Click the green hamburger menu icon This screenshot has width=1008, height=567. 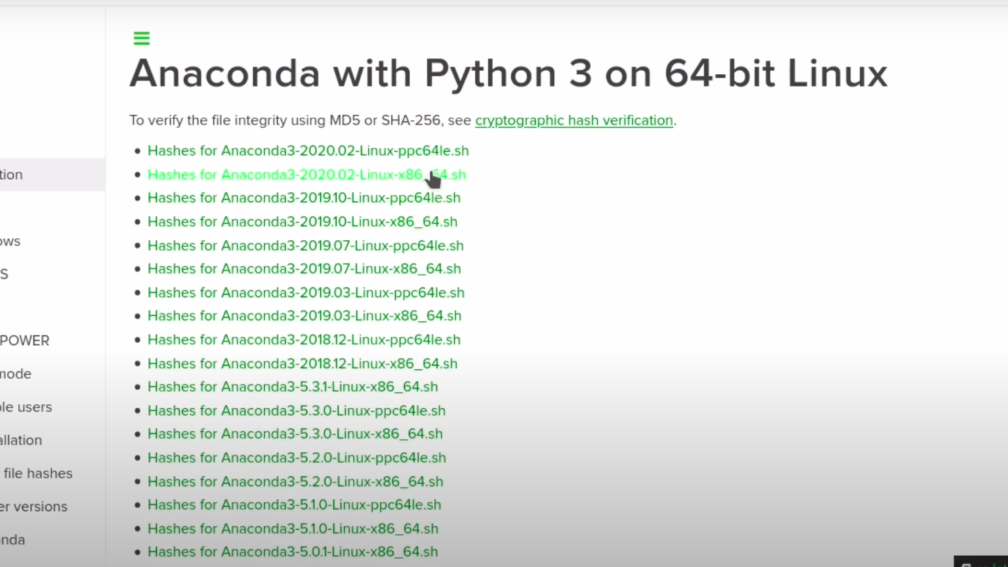coord(142,39)
